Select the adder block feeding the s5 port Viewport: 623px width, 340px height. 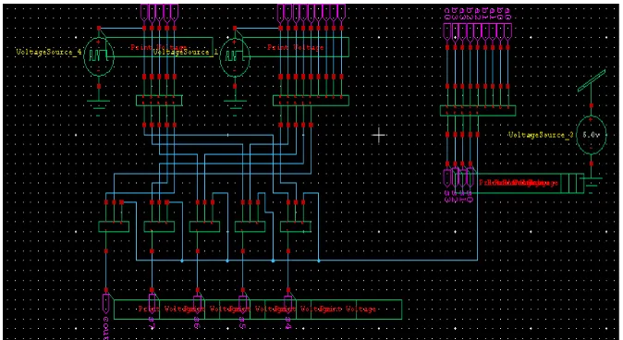click(x=250, y=226)
